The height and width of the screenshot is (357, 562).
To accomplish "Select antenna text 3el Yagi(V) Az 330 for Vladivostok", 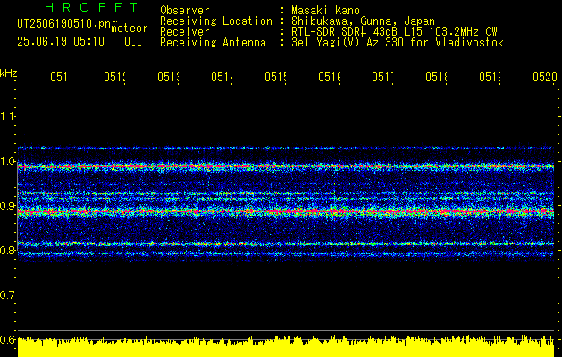I will tap(398, 43).
